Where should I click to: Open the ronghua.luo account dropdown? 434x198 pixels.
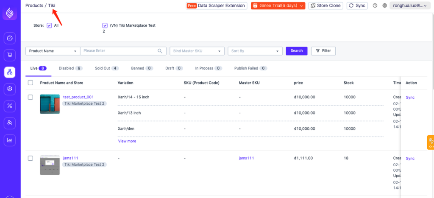tap(410, 6)
